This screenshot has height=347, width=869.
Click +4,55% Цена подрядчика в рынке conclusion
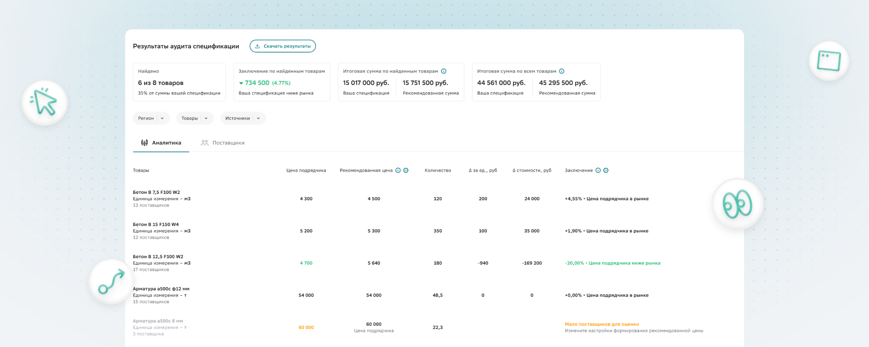(607, 199)
